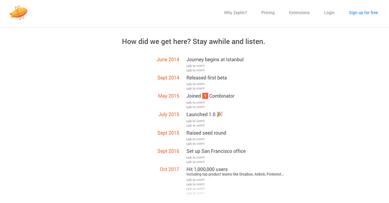Click the word "Joined" in May 2015 entry
The width and height of the screenshot is (389, 203).
(x=194, y=96)
